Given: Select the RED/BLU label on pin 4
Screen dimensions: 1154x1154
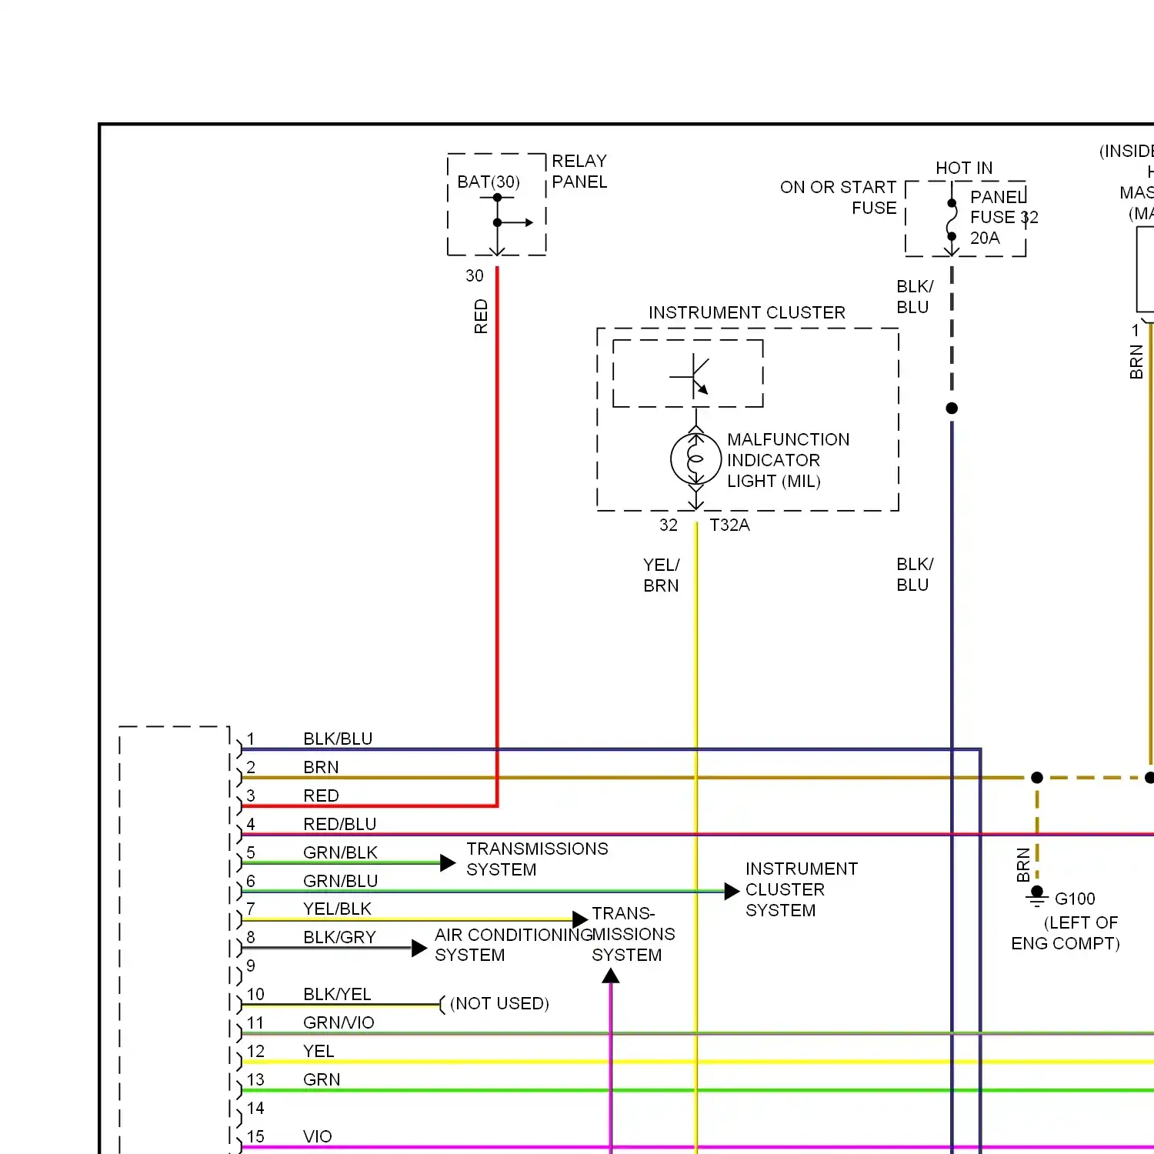Looking at the screenshot, I should point(339,824).
